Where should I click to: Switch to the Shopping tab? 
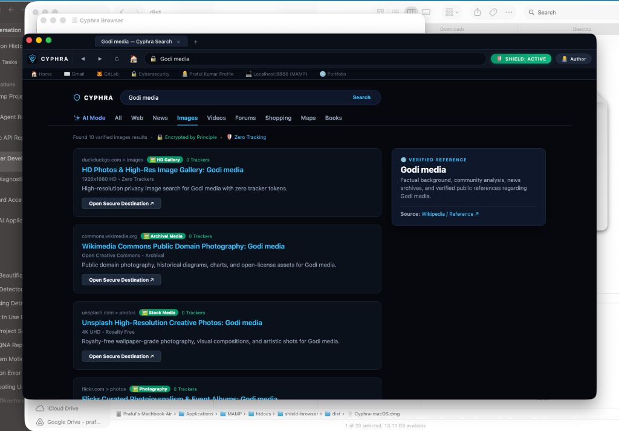pyautogui.click(x=278, y=118)
